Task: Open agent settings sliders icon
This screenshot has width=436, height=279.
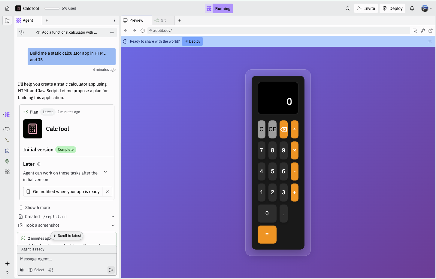Action: click(51, 270)
